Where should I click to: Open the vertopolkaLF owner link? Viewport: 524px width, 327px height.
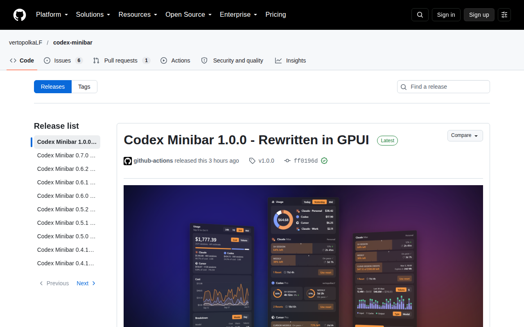click(25, 43)
